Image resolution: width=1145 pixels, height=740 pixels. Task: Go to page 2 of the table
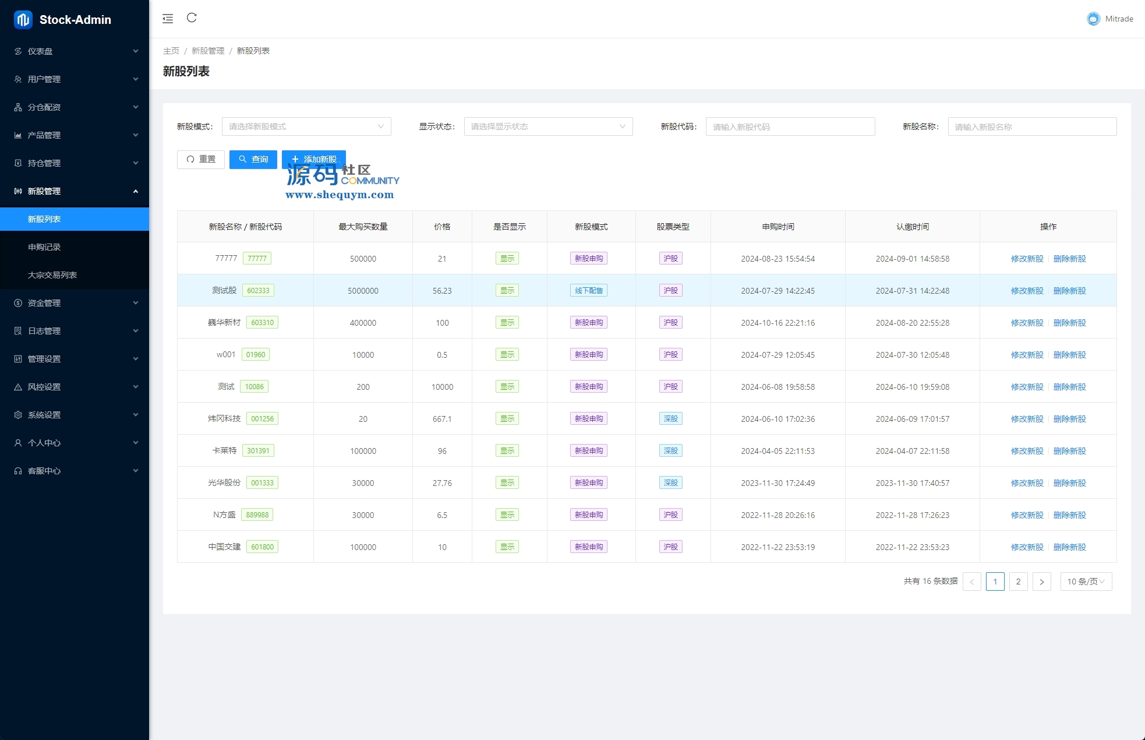[x=1018, y=582]
